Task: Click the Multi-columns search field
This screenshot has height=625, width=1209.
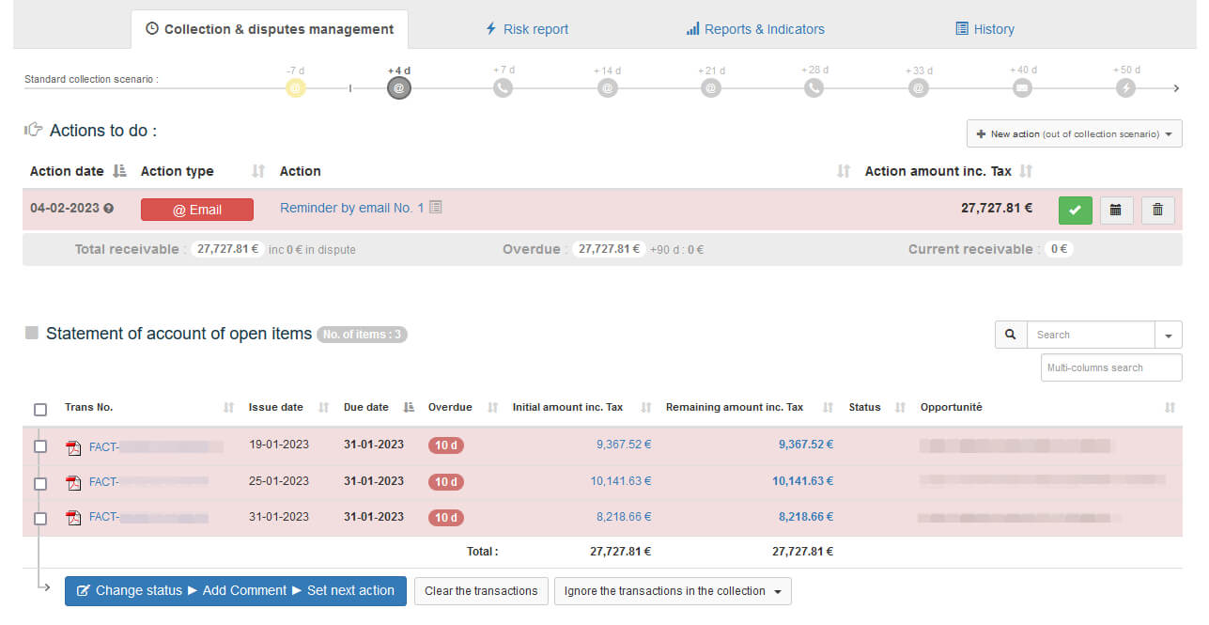Action: coord(1111,367)
